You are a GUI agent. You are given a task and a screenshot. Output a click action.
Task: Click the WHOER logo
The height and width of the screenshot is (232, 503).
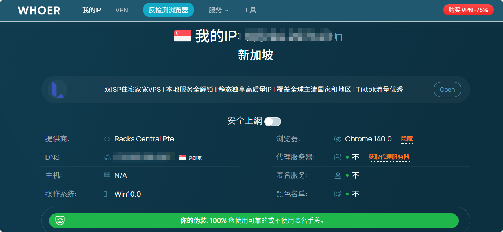[39, 10]
